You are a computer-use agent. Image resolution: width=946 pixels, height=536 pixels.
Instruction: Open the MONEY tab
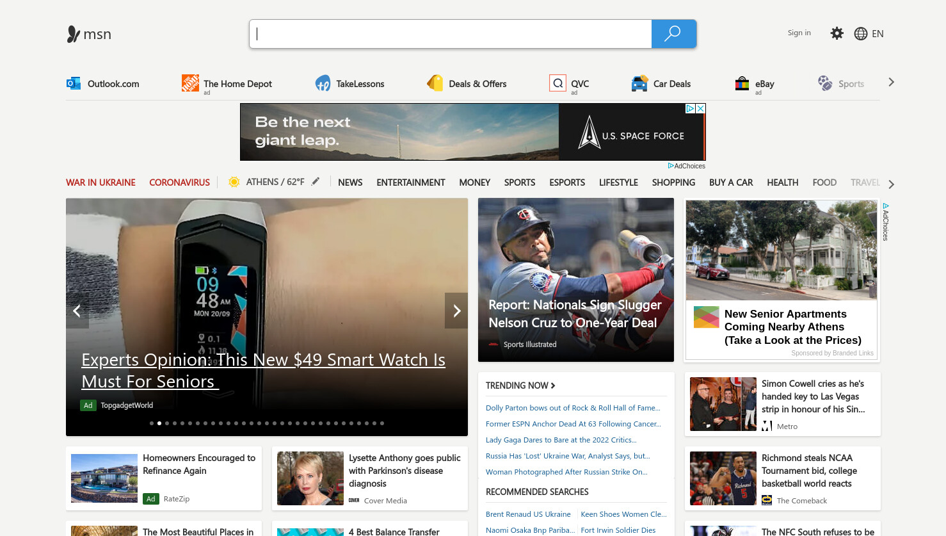point(475,183)
